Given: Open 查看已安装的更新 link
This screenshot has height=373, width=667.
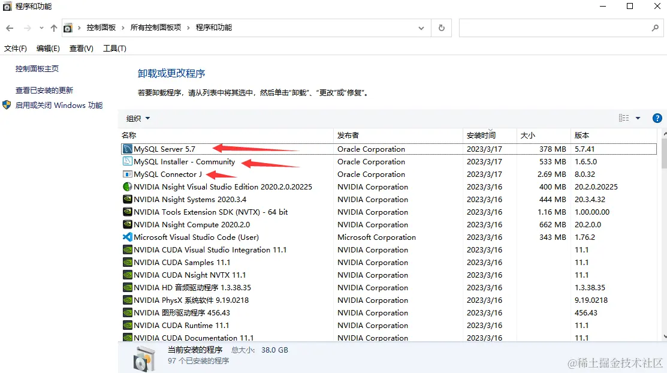Looking at the screenshot, I should tap(44, 91).
